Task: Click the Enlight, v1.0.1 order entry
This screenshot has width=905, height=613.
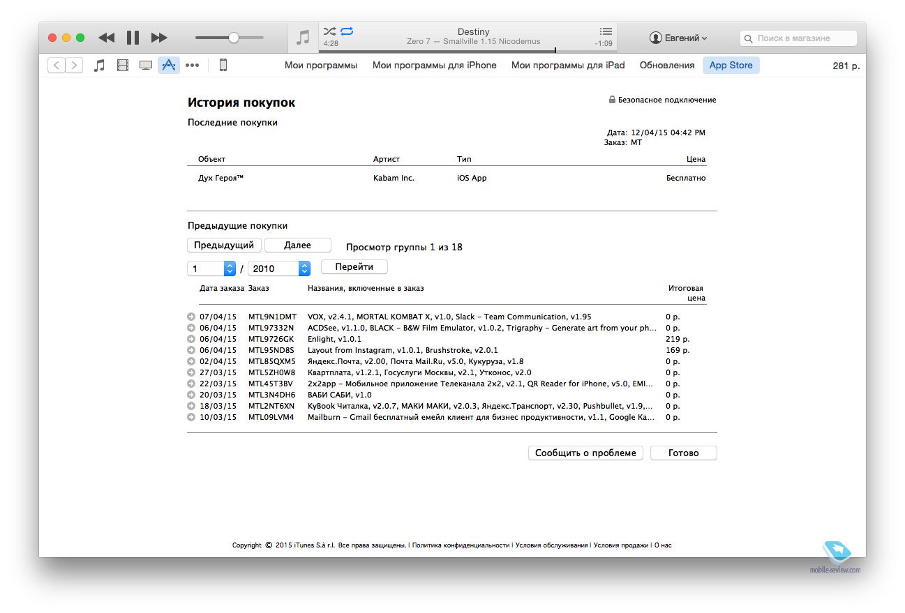Action: (x=334, y=339)
